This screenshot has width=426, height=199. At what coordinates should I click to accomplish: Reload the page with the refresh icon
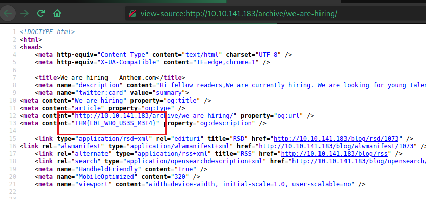pyautogui.click(x=41, y=13)
